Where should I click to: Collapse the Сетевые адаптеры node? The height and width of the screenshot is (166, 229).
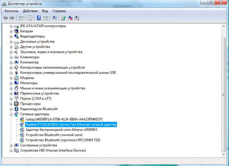[11, 114]
